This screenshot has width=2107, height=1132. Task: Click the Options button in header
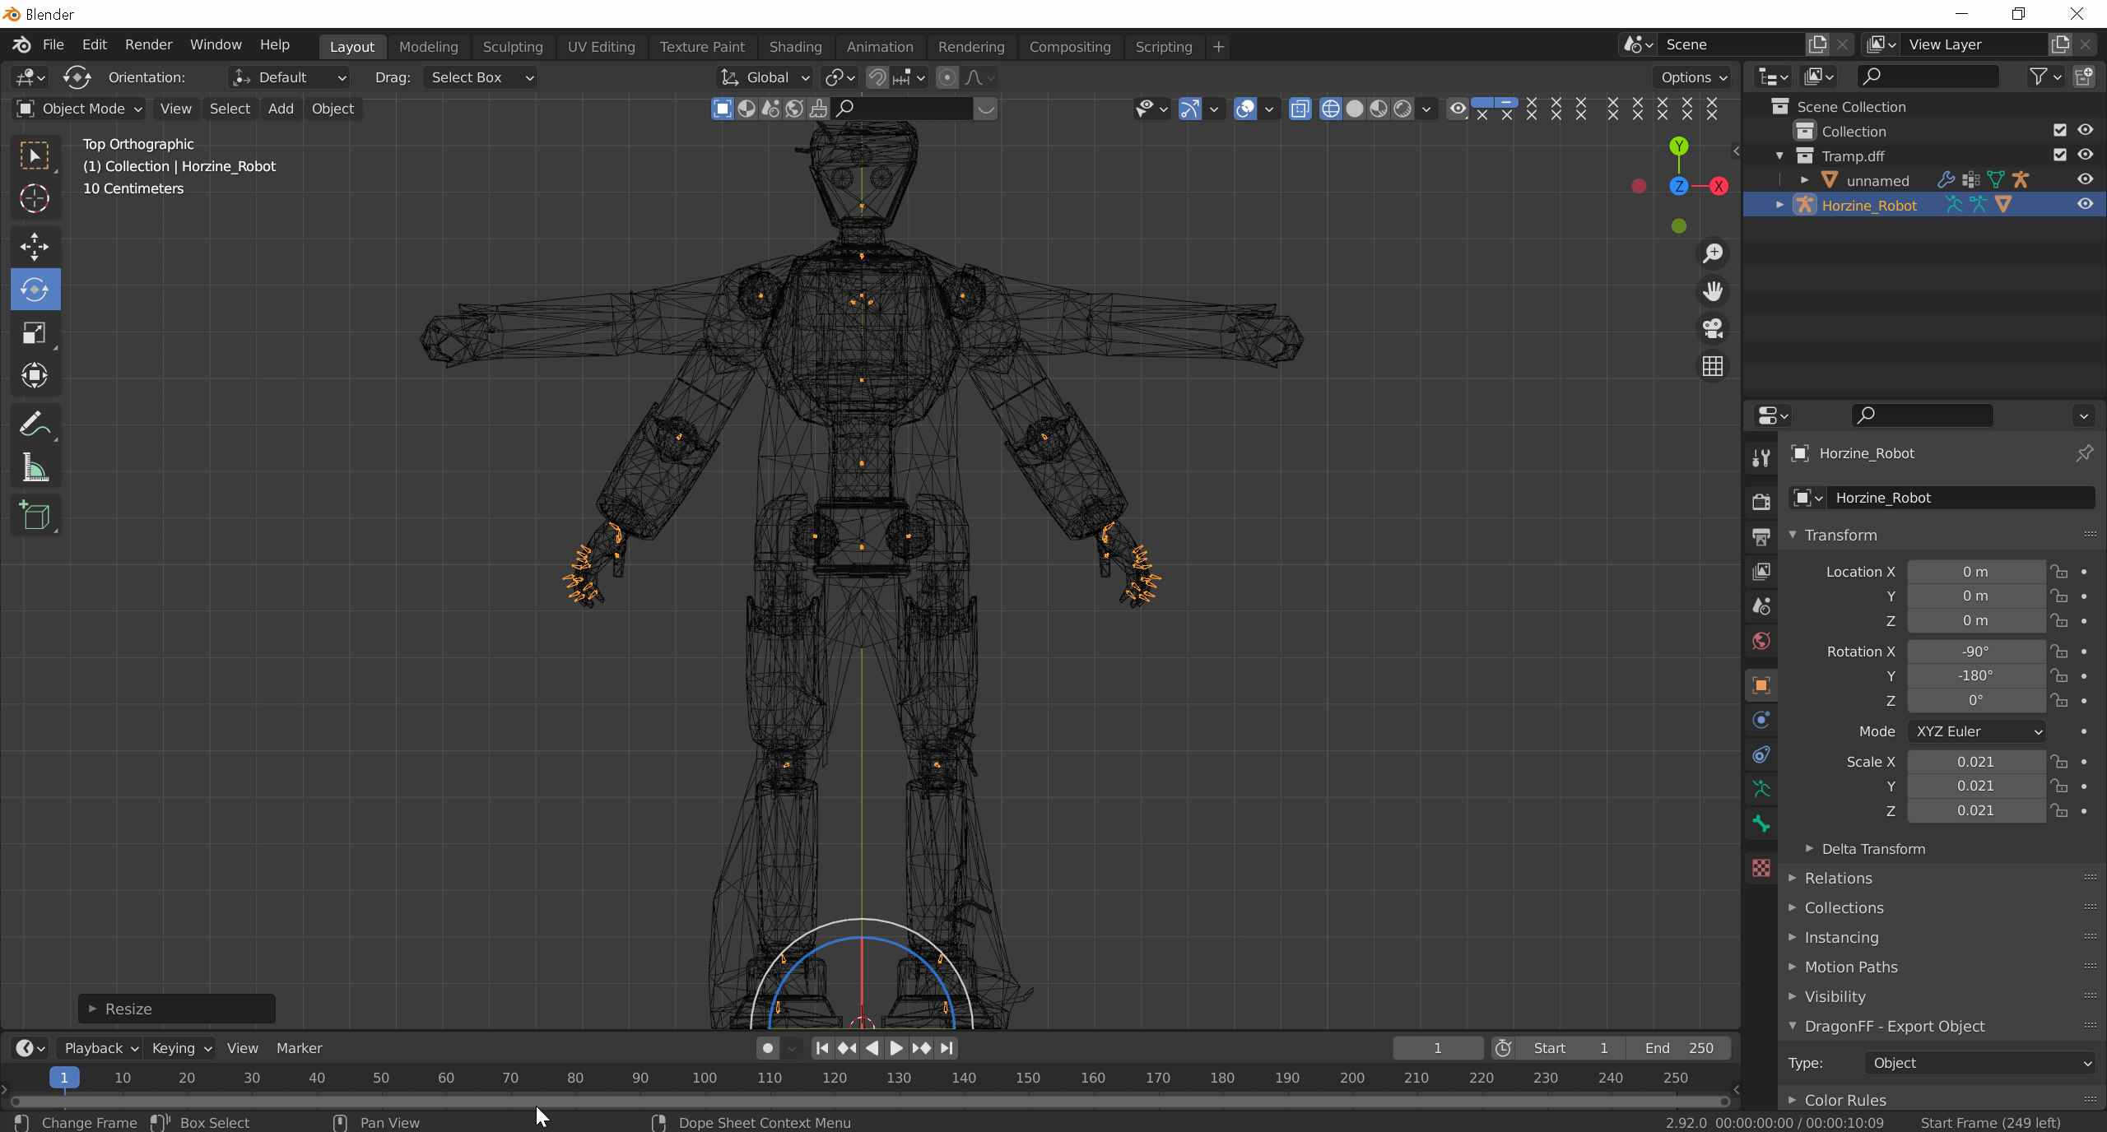(1692, 77)
